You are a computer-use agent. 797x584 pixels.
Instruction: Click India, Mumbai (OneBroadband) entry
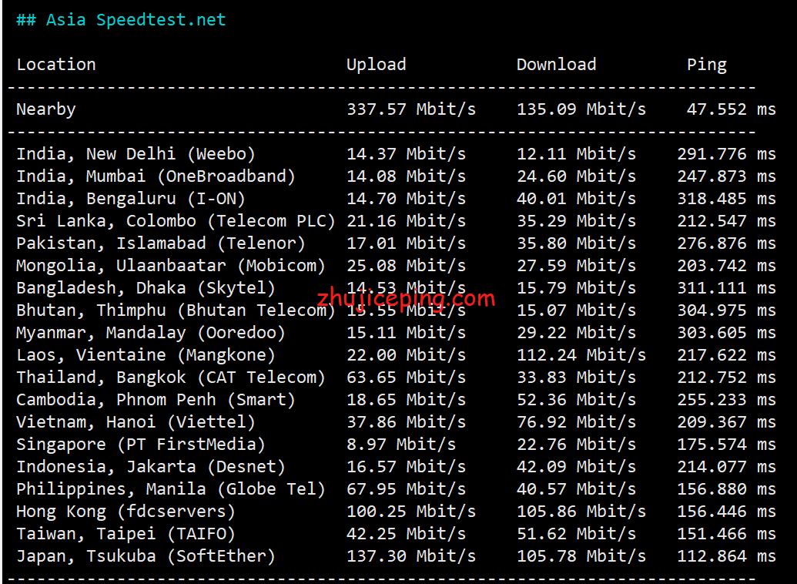click(x=156, y=176)
